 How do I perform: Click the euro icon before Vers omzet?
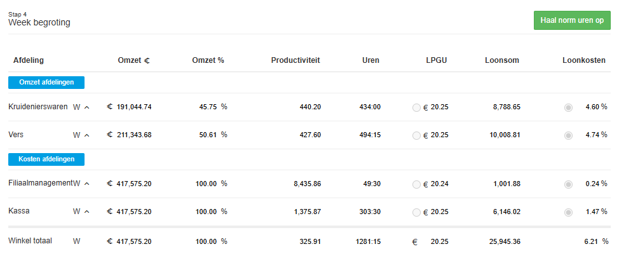109,135
